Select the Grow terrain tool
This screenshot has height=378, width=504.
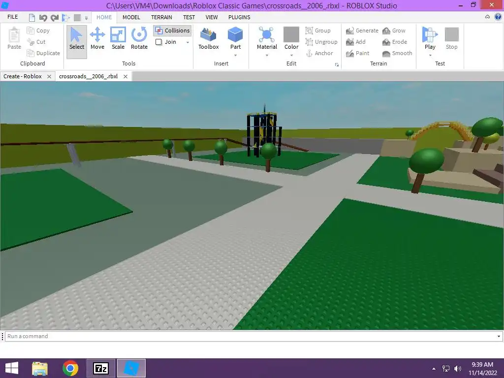[x=394, y=31]
